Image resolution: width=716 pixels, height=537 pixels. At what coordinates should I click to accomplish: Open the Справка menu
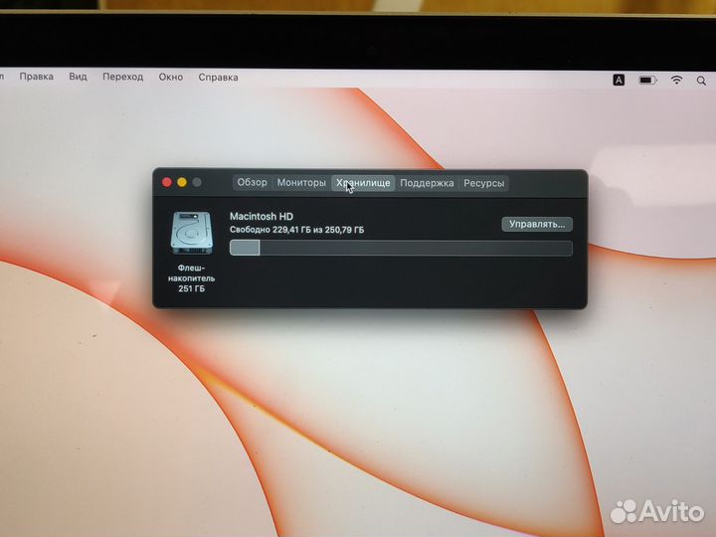click(218, 78)
